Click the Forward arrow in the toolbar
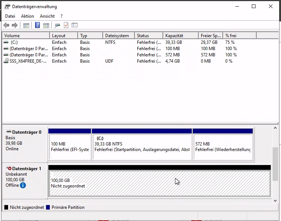Image resolution: width=281 pixels, height=221 pixels. coord(15,25)
